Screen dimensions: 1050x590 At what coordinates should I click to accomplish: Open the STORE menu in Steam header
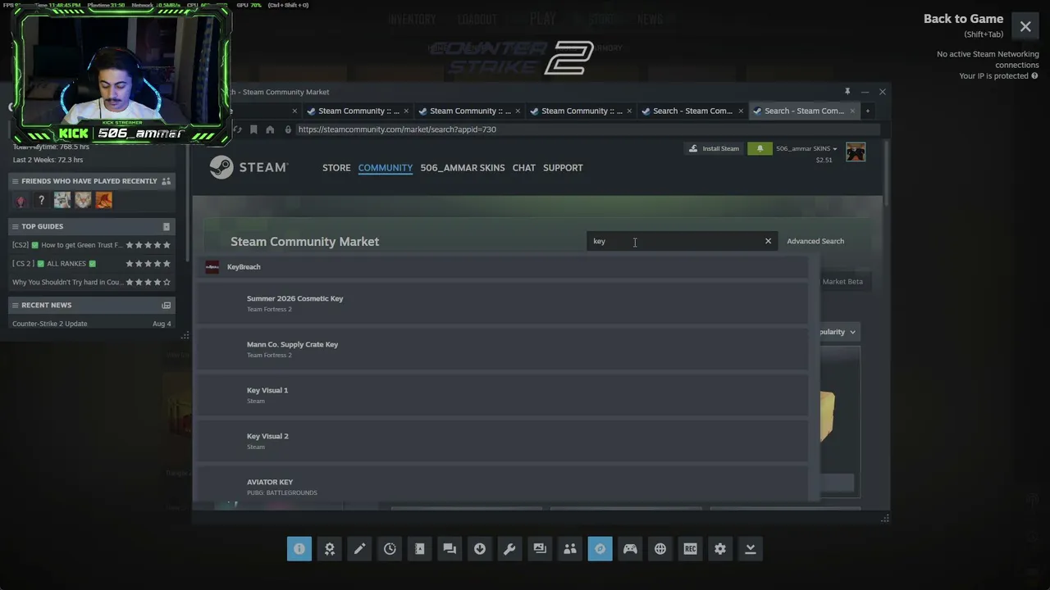336,168
